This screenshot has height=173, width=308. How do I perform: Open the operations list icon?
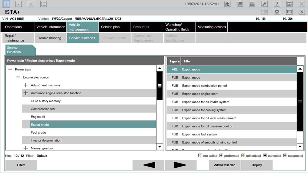coord(43,4)
